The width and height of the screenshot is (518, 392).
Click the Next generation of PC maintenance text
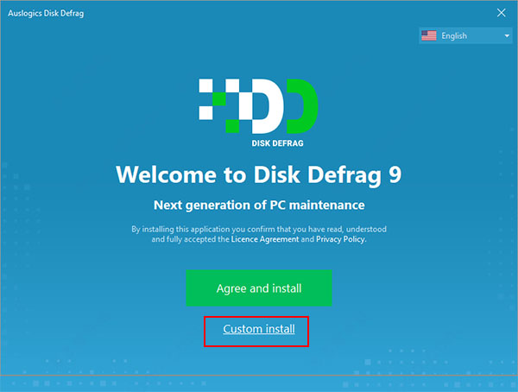[x=259, y=205]
